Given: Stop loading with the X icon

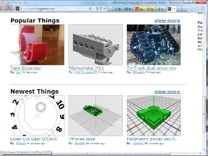Looking at the screenshot, I should coord(105,9).
